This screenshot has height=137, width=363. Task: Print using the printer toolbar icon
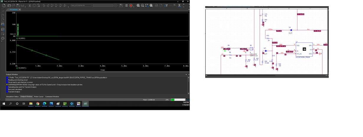[x=22, y=5]
